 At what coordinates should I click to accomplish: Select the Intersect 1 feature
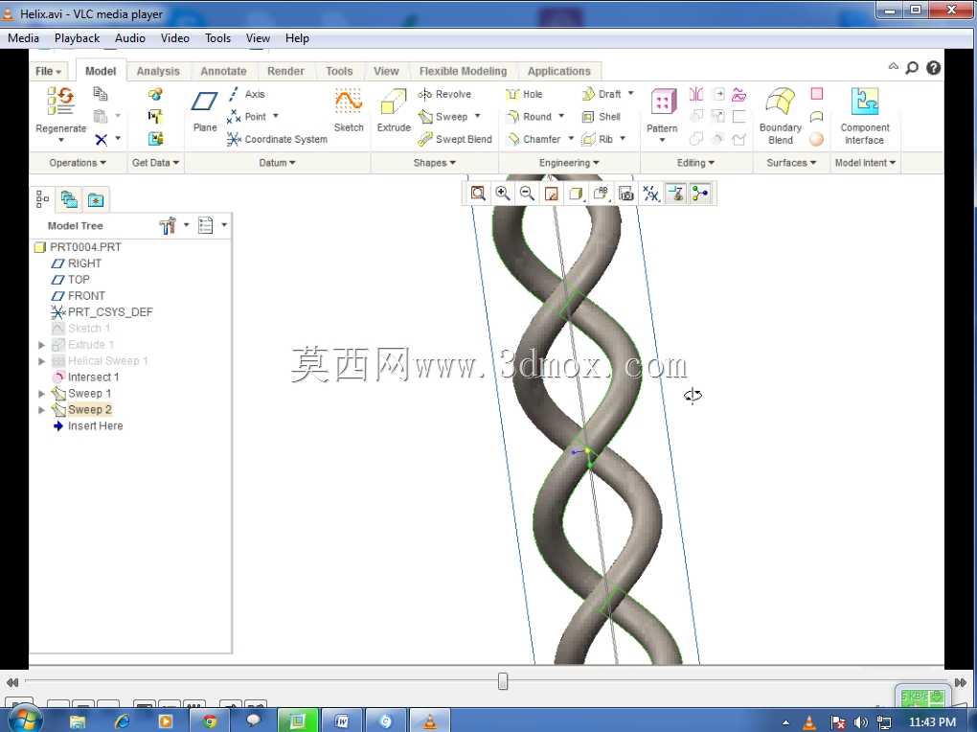(x=86, y=377)
